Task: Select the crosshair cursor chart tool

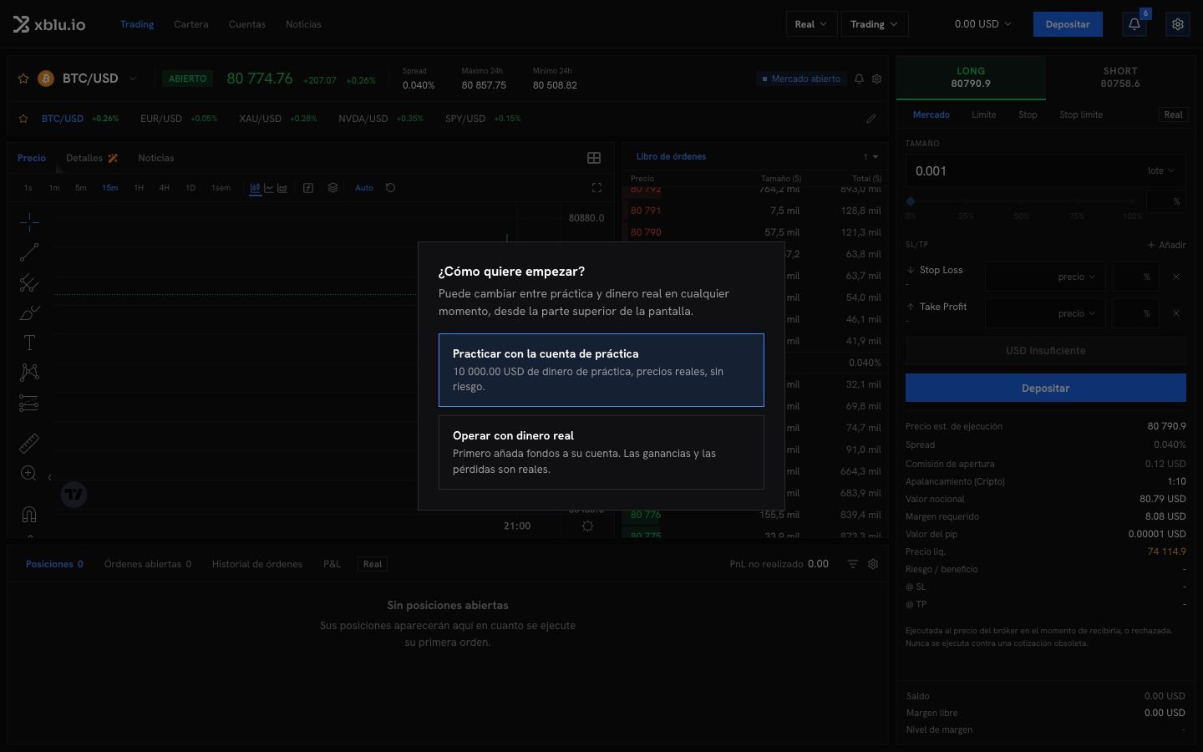Action: click(x=29, y=222)
